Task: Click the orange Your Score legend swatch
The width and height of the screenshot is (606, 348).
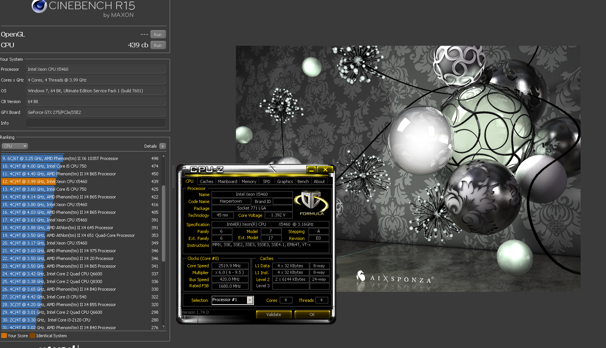Action: click(x=4, y=336)
